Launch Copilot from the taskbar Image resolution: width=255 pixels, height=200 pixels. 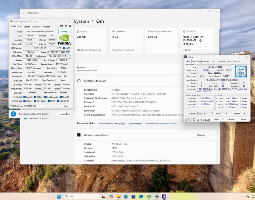[x=111, y=197]
